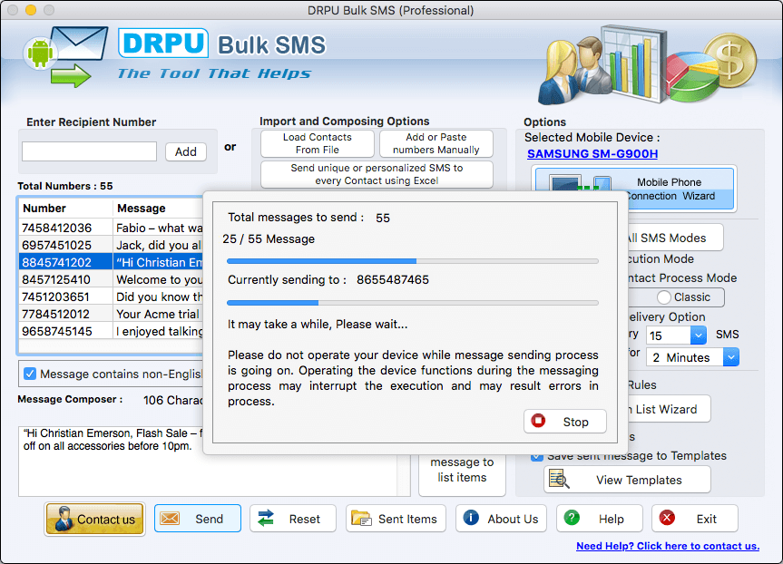Click Send unique or personalized SMS button
Image resolution: width=783 pixels, height=564 pixels.
click(377, 174)
